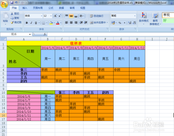Apply red font color A

pos(58,23)
